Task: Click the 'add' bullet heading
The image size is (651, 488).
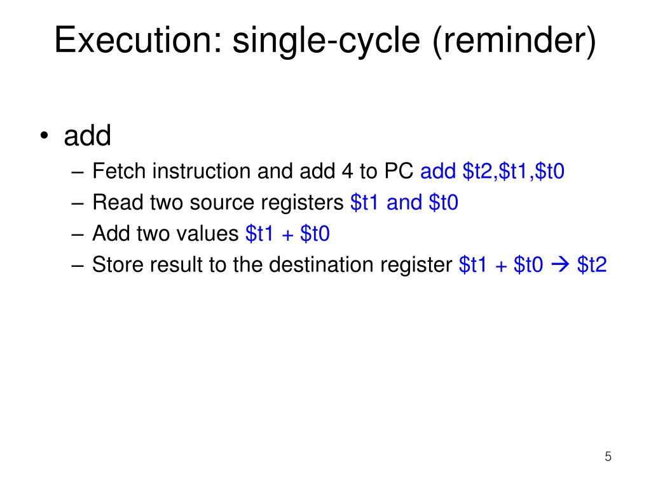Action: [87, 136]
